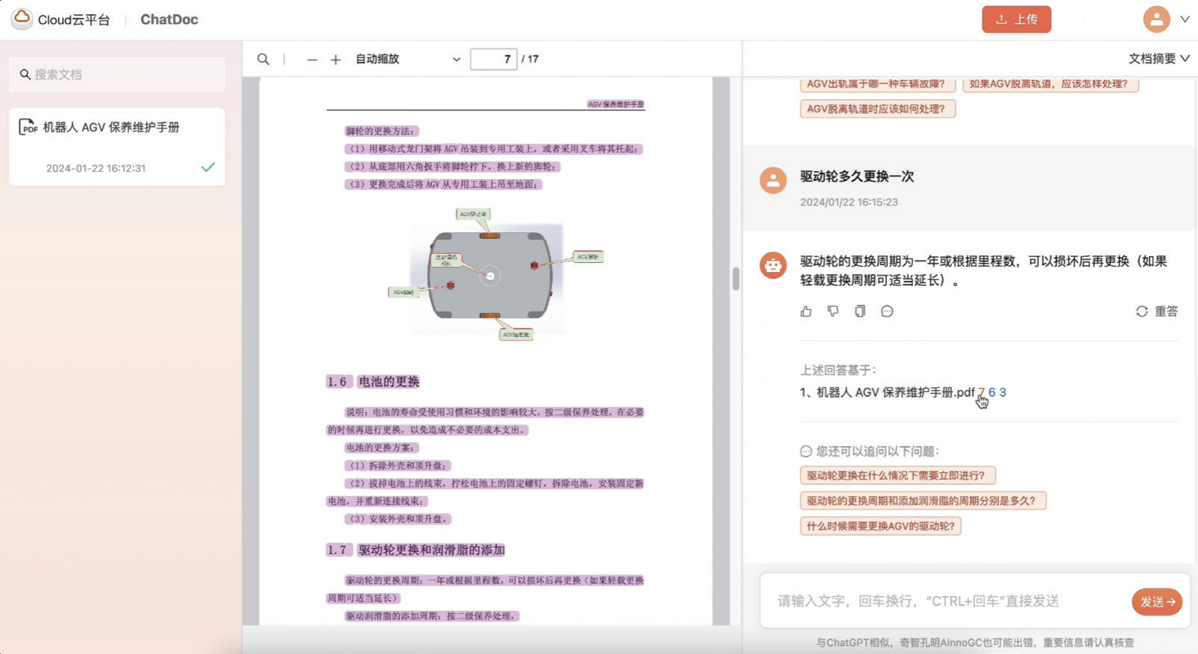Open the ChatDoc tab in the header
The height and width of the screenshot is (654, 1198).
tap(169, 19)
